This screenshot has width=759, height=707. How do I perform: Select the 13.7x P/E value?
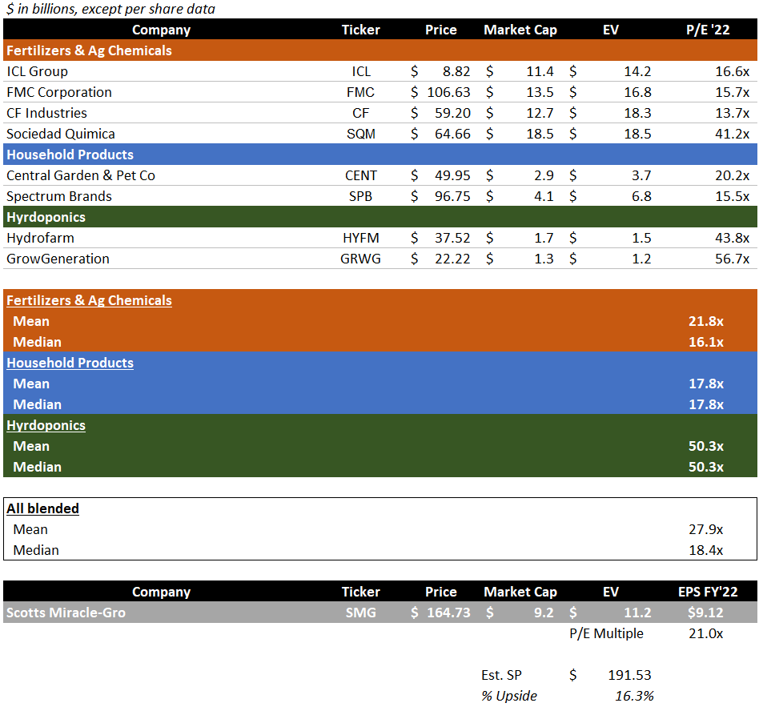[733, 113]
